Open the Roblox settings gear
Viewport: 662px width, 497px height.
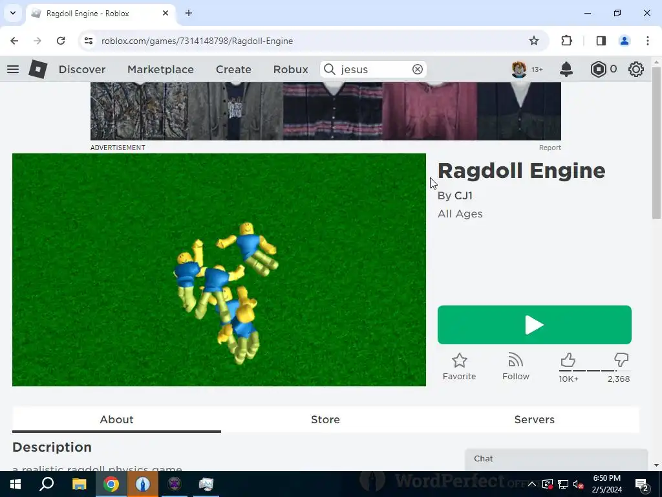click(x=636, y=69)
